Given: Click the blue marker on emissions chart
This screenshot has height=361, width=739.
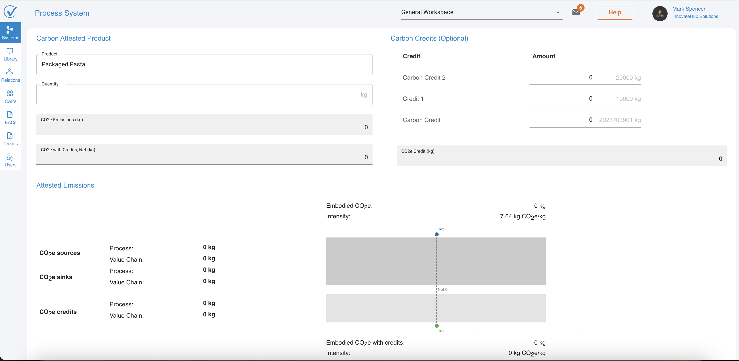Looking at the screenshot, I should tap(437, 234).
